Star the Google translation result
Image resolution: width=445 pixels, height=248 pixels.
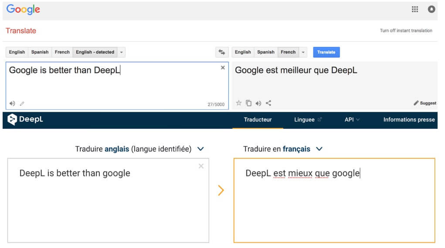pyautogui.click(x=239, y=103)
